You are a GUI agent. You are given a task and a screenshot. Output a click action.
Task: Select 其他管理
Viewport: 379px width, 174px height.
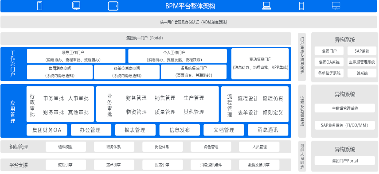pyautogui.click(x=194, y=112)
